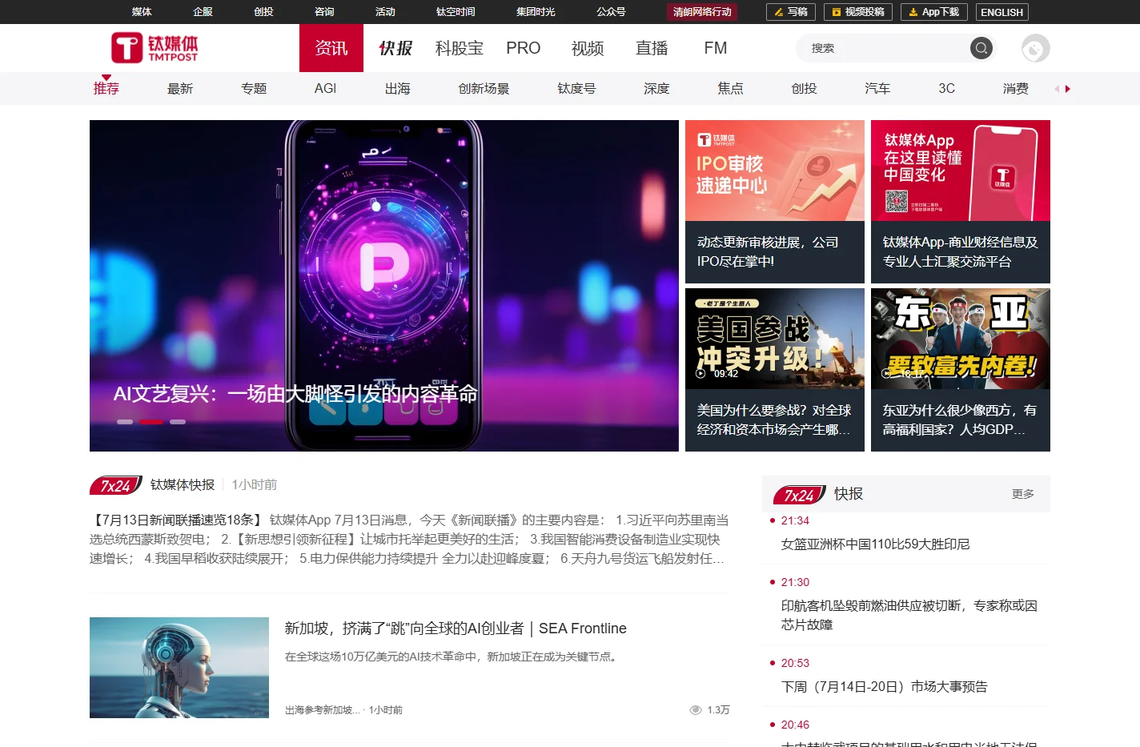Viewport: 1140px width, 747px height.
Task: Open the 写稿 write button
Action: [x=791, y=12]
